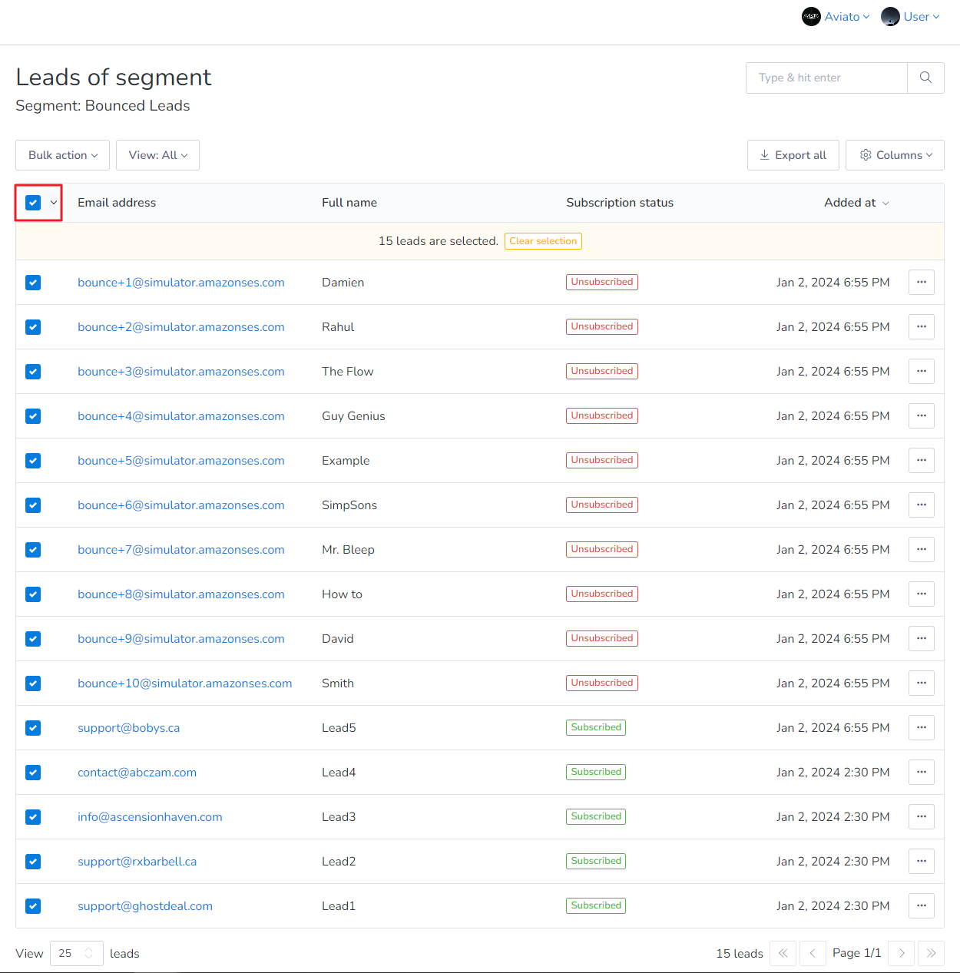
Task: Uncheck the select-all checkbox in table header
Action: click(33, 202)
